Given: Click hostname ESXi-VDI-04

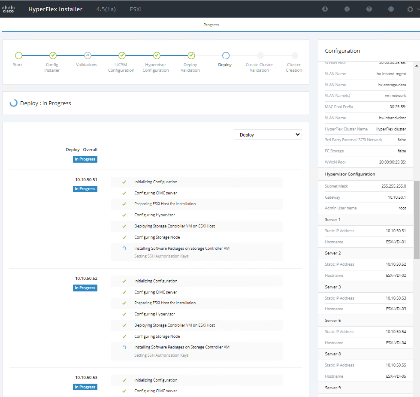Looking at the screenshot, I should [x=396, y=342].
